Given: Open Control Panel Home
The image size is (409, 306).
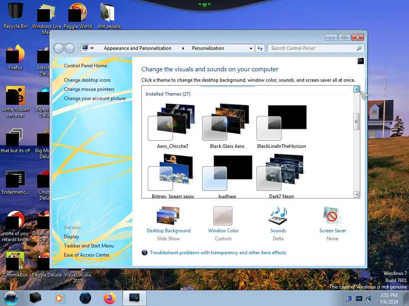Looking at the screenshot, I should (x=85, y=66).
